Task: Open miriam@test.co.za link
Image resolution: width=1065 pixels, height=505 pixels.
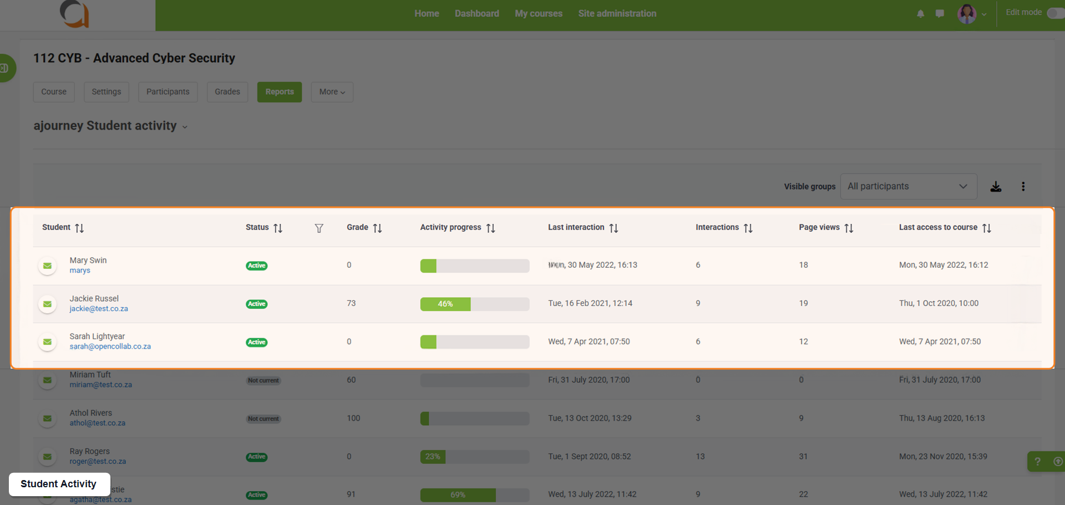Action: click(x=100, y=385)
